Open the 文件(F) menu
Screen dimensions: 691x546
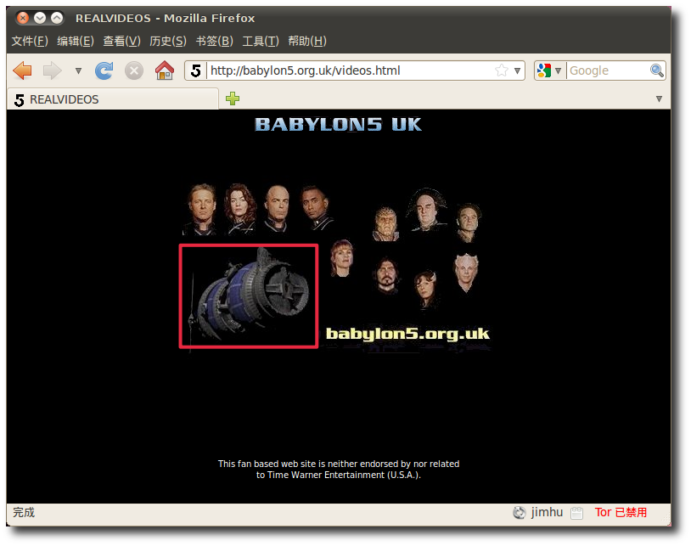[x=30, y=41]
